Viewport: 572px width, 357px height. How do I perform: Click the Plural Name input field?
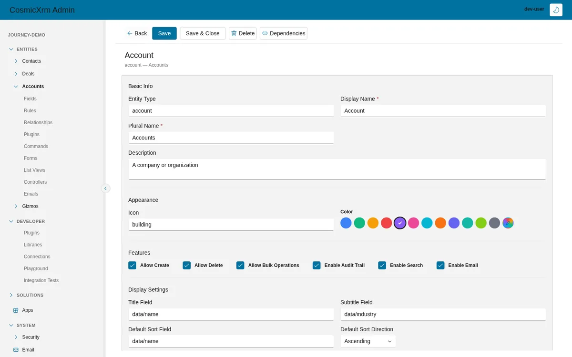(231, 138)
